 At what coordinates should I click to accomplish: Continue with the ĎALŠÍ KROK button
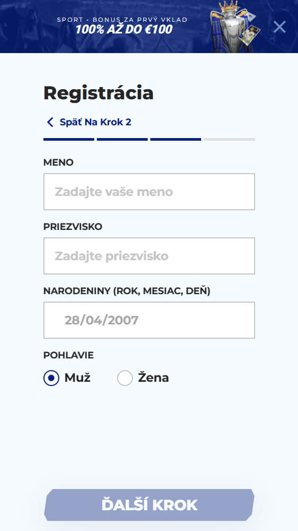149,505
